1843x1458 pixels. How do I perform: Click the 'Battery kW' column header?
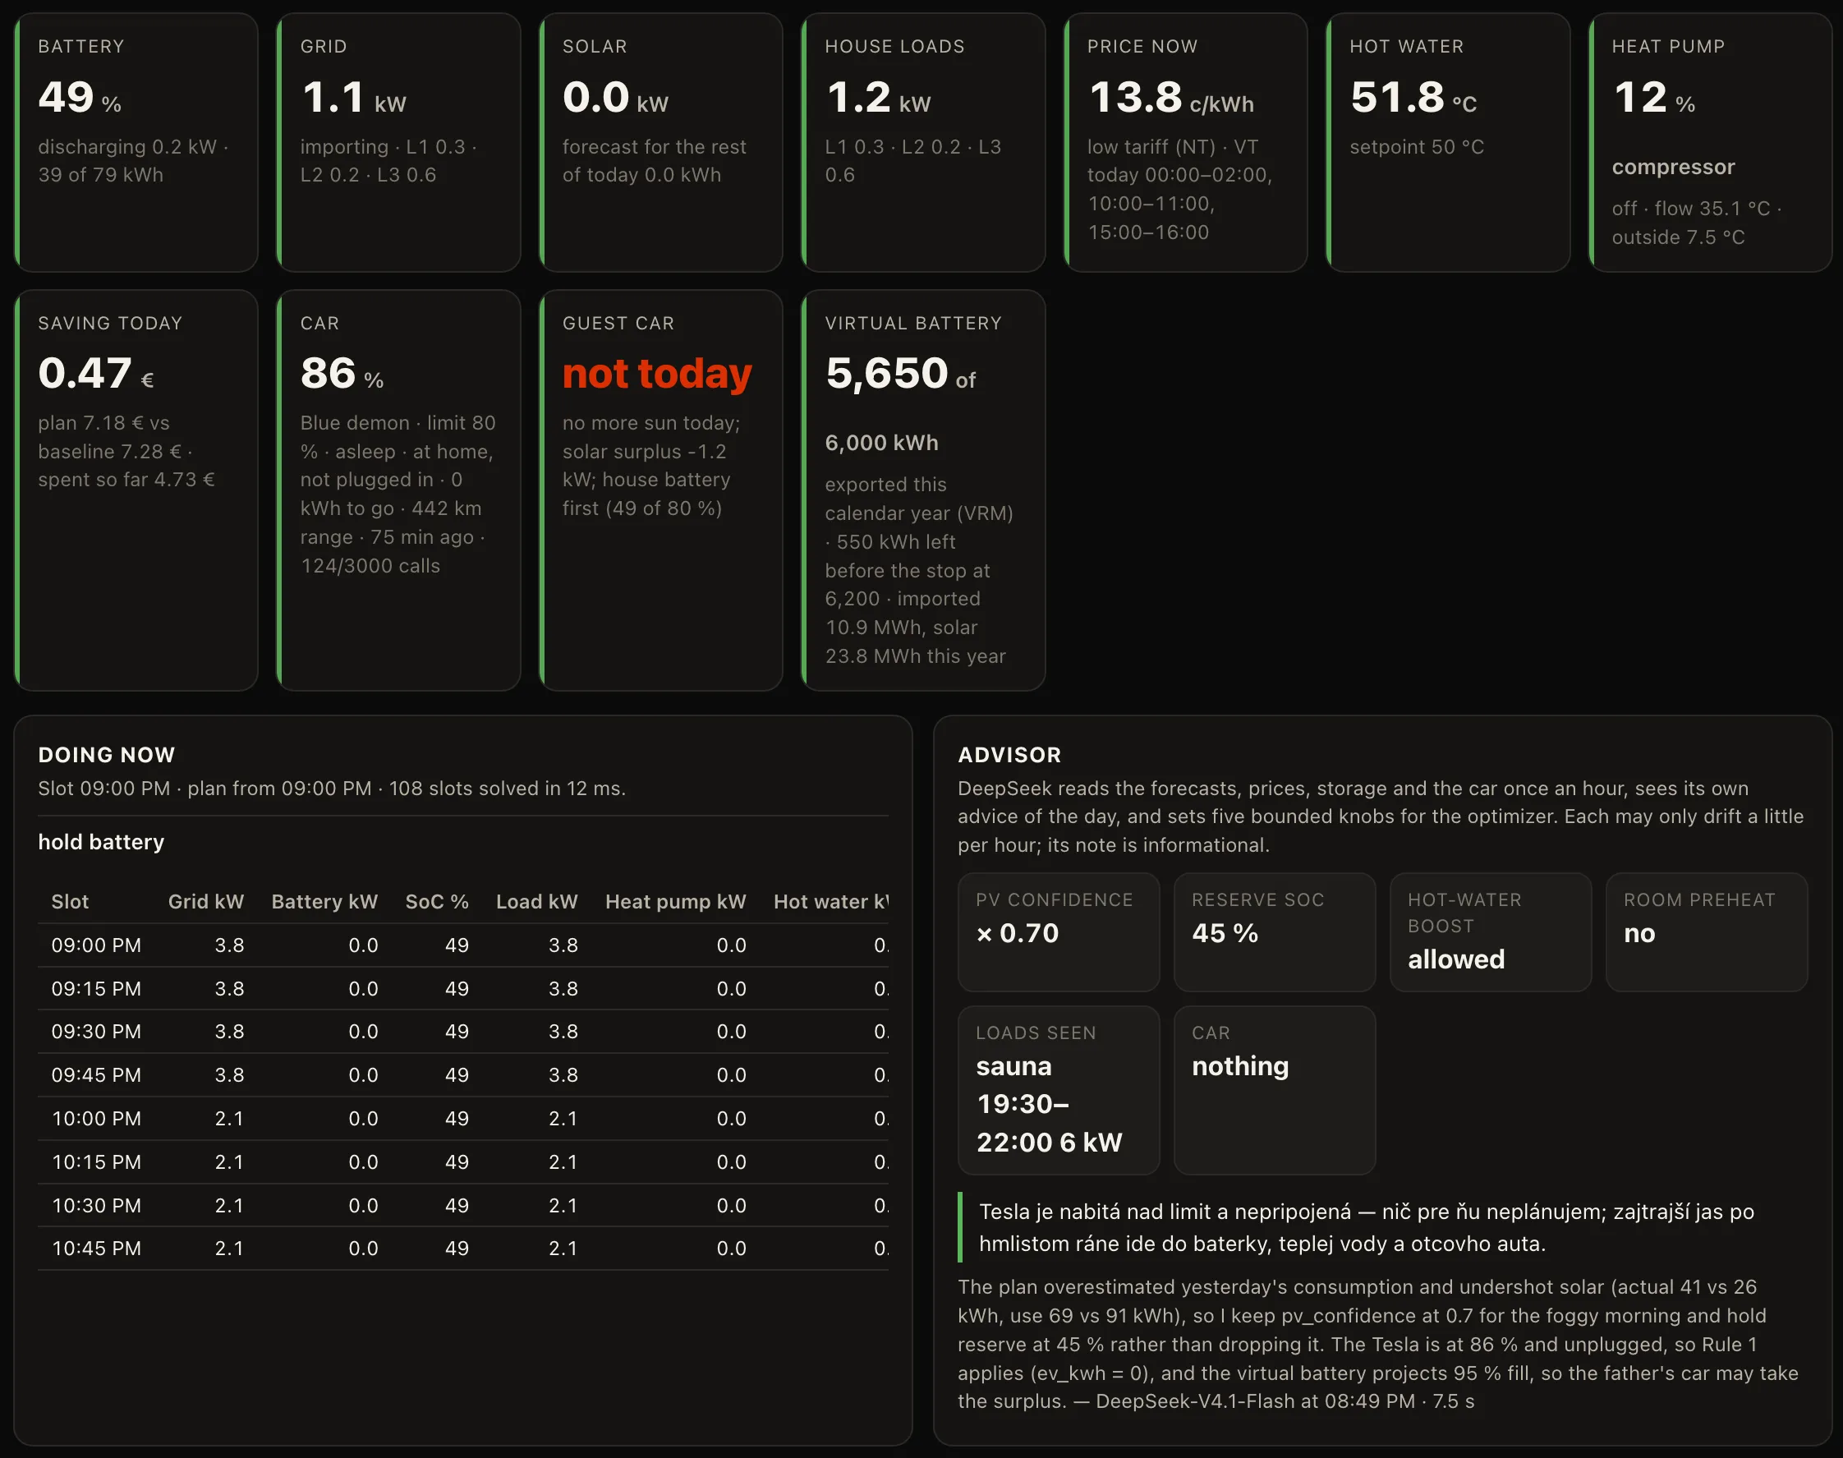(324, 901)
